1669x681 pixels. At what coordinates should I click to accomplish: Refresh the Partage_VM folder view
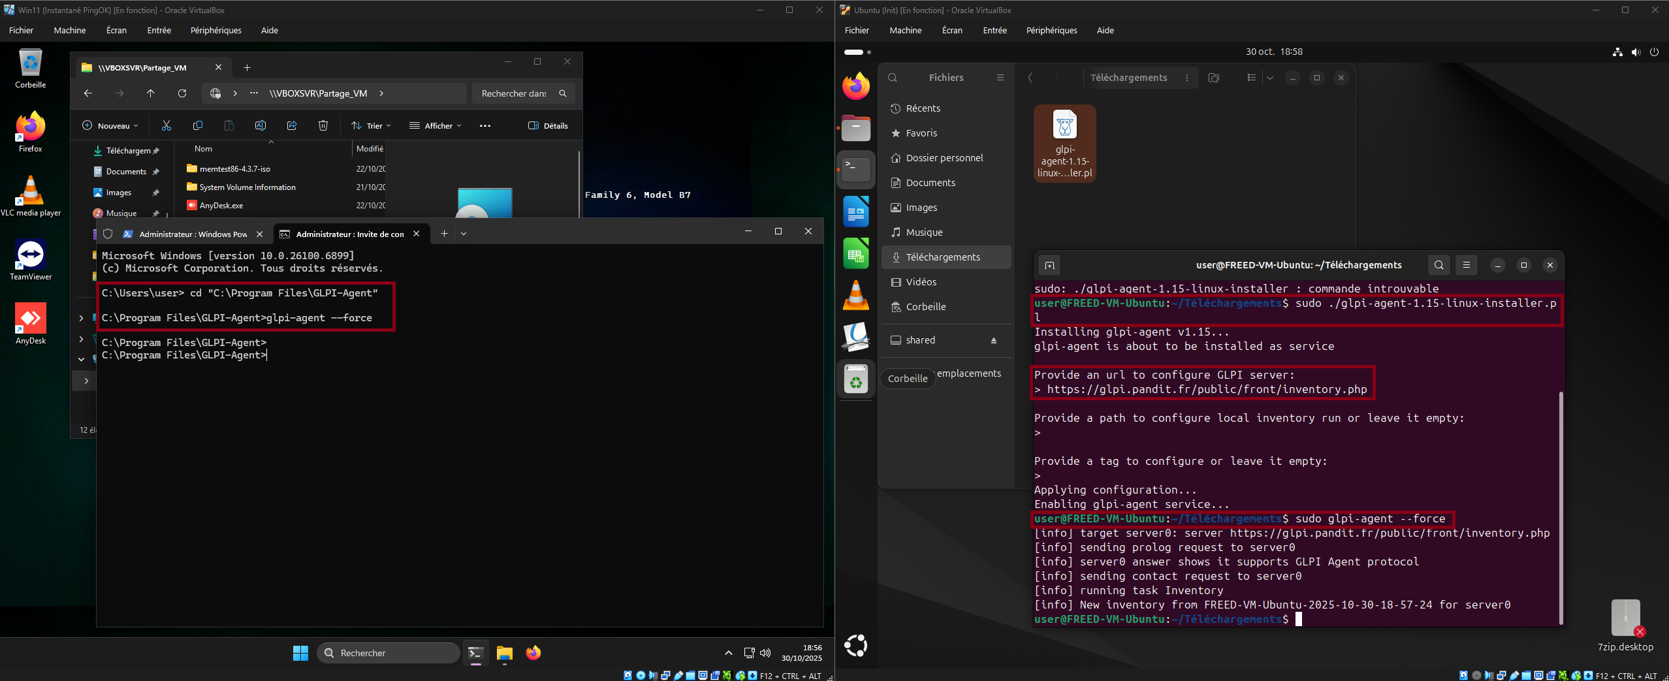pyautogui.click(x=182, y=93)
